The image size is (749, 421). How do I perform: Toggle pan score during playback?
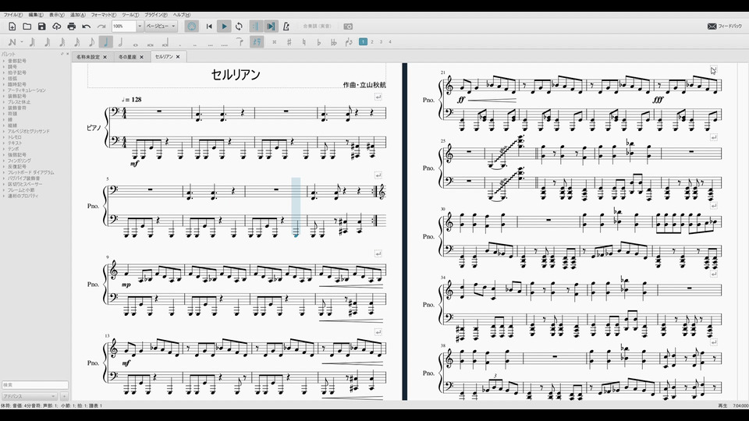click(271, 27)
